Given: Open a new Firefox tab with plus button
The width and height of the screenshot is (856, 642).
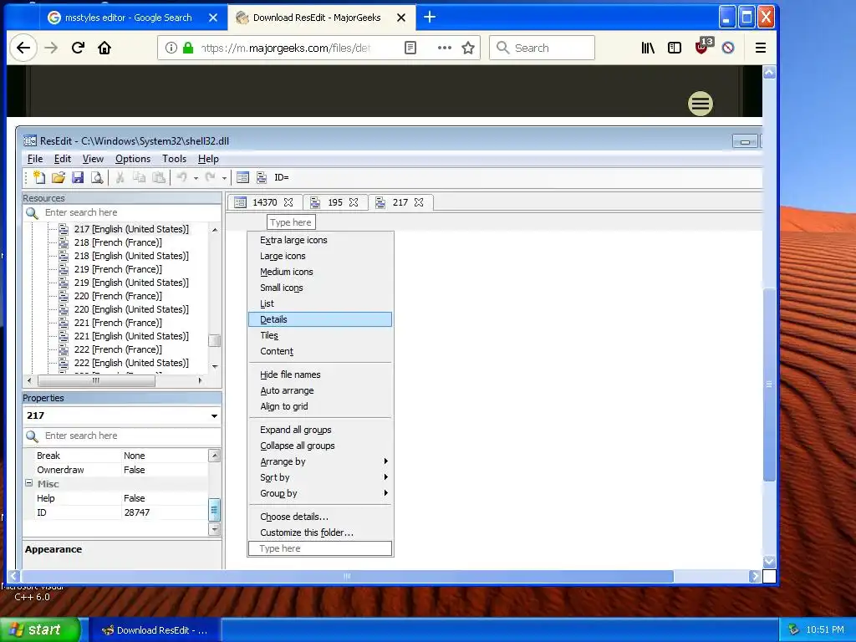Looking at the screenshot, I should pyautogui.click(x=430, y=17).
